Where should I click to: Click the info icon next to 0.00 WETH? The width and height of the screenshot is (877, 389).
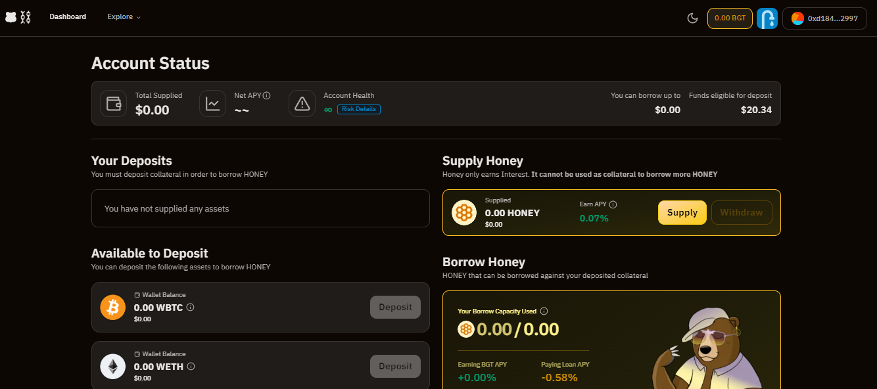point(191,366)
